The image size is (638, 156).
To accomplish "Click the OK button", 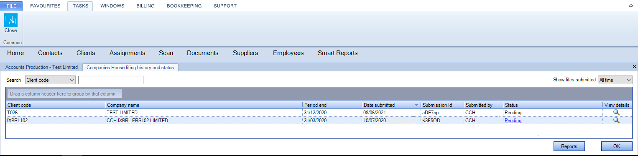I will click(617, 146).
